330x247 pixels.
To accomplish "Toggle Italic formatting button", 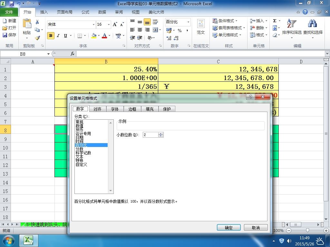I will 58,36.
